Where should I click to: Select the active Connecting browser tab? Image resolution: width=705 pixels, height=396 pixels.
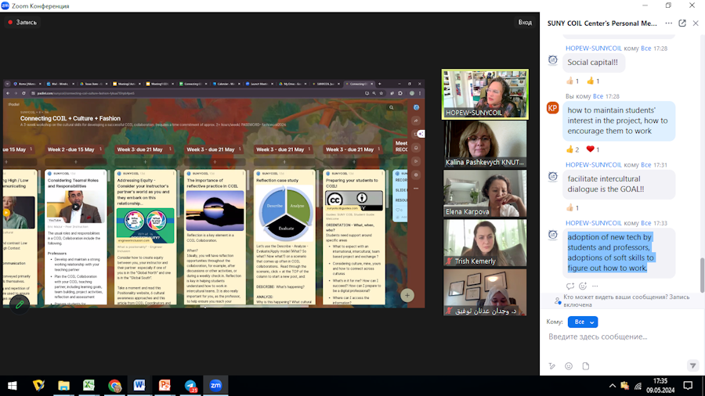[360, 84]
